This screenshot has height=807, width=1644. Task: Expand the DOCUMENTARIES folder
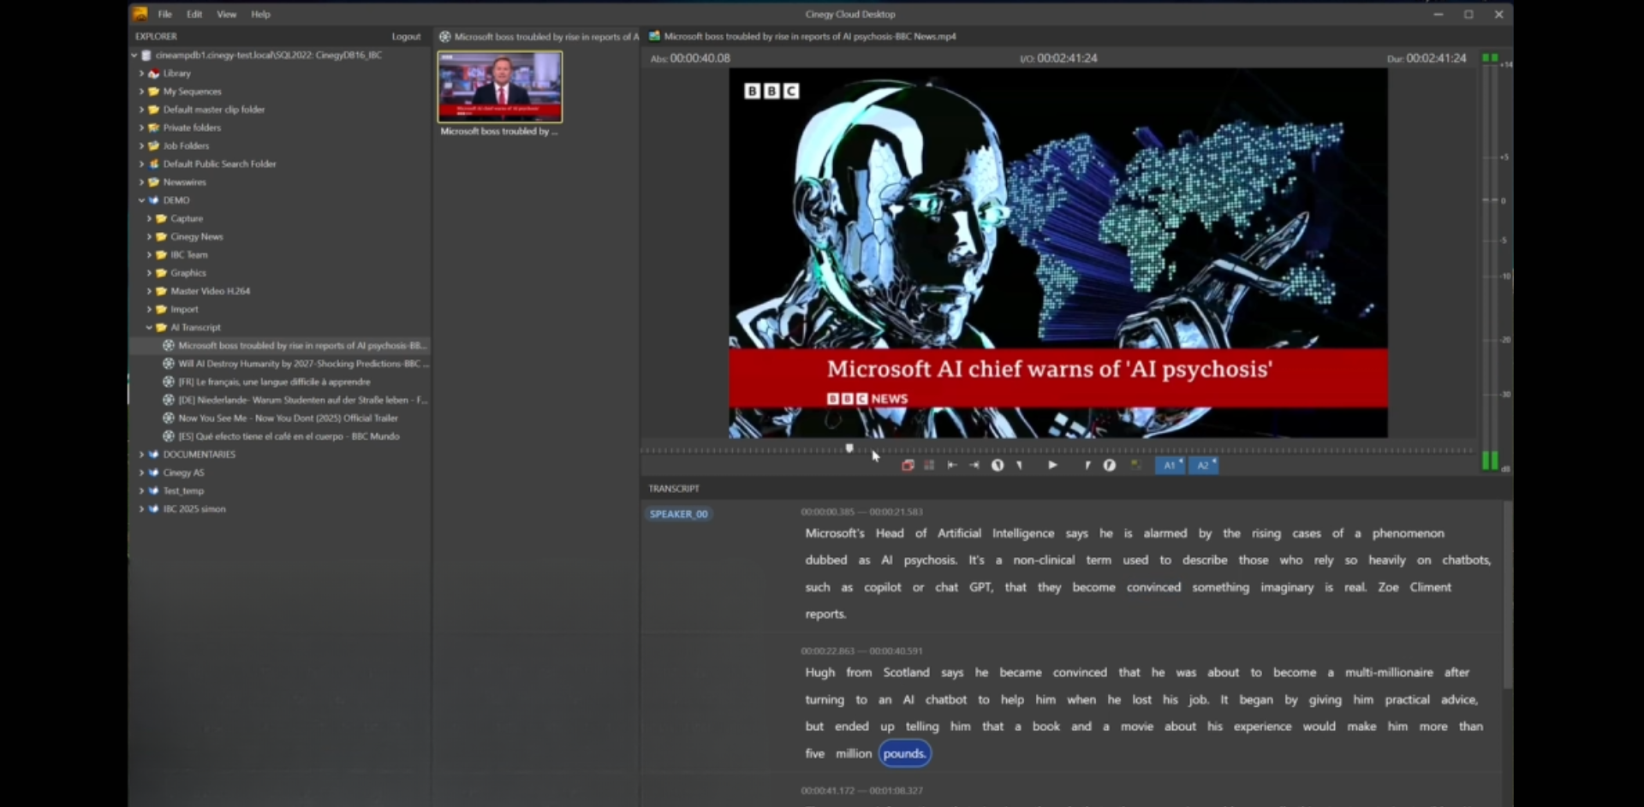(x=142, y=454)
